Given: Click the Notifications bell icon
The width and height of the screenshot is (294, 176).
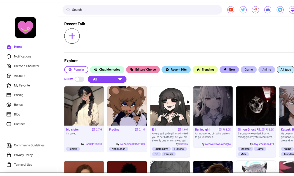Looking at the screenshot, I should 9,57.
